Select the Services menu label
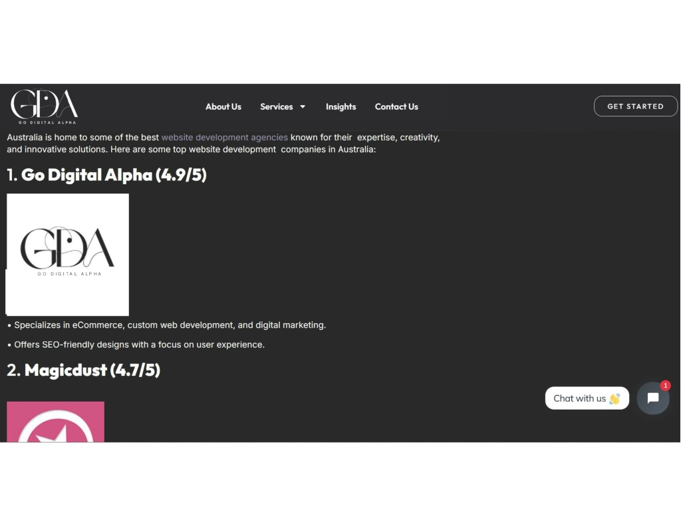This screenshot has width=681, height=526. pos(276,106)
